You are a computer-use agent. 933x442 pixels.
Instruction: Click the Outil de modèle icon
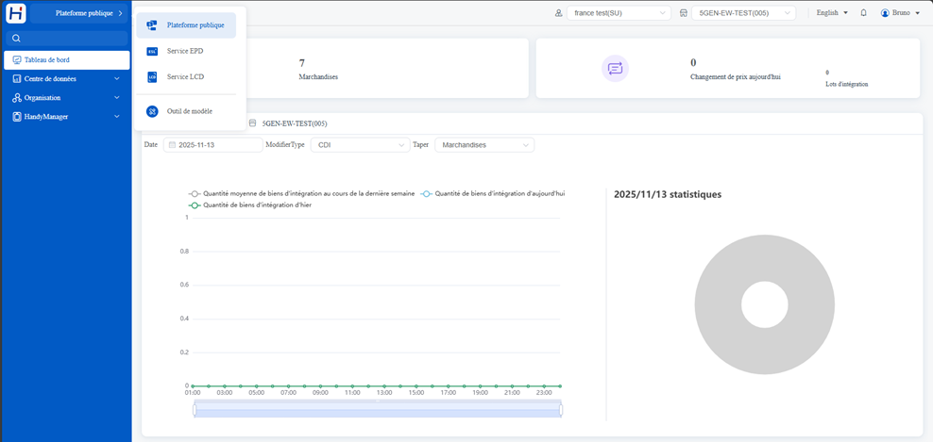tap(152, 111)
